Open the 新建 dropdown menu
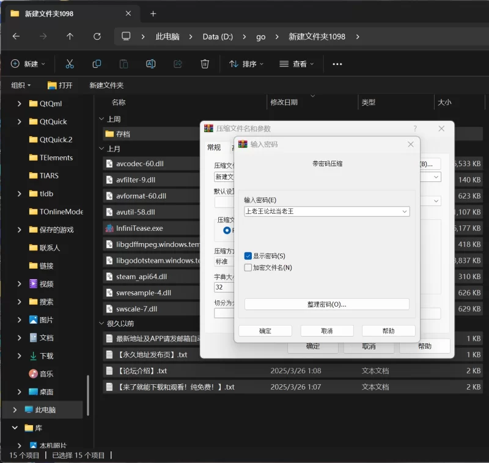Screen dimensions: 489x463 pos(28,64)
